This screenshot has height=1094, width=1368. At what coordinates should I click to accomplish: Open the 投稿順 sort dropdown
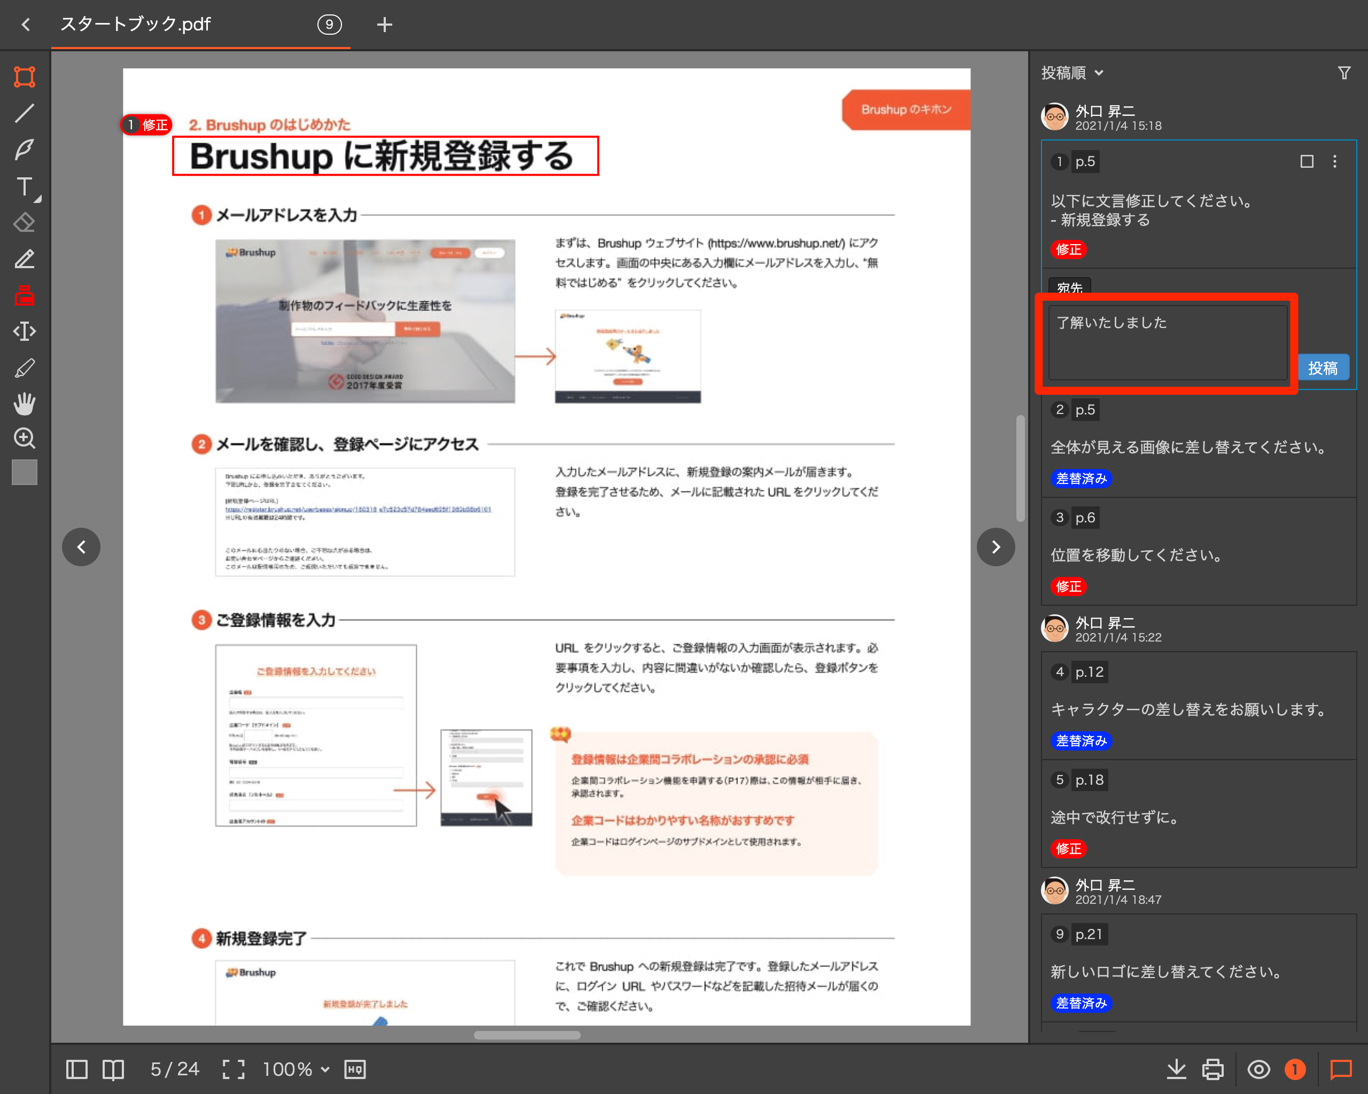click(x=1072, y=73)
